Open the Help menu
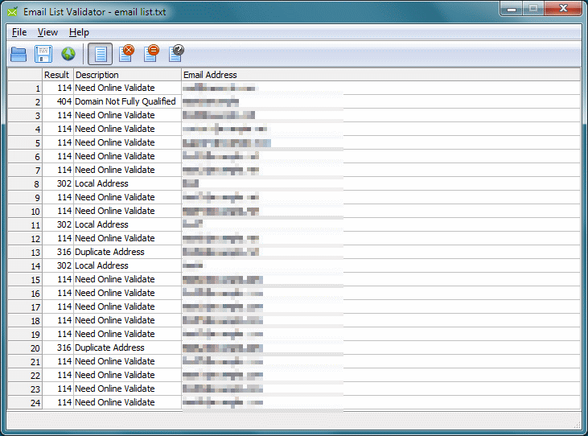The width and height of the screenshot is (588, 436). pos(79,32)
